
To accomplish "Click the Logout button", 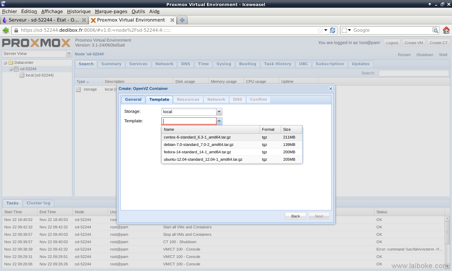I will click(392, 43).
